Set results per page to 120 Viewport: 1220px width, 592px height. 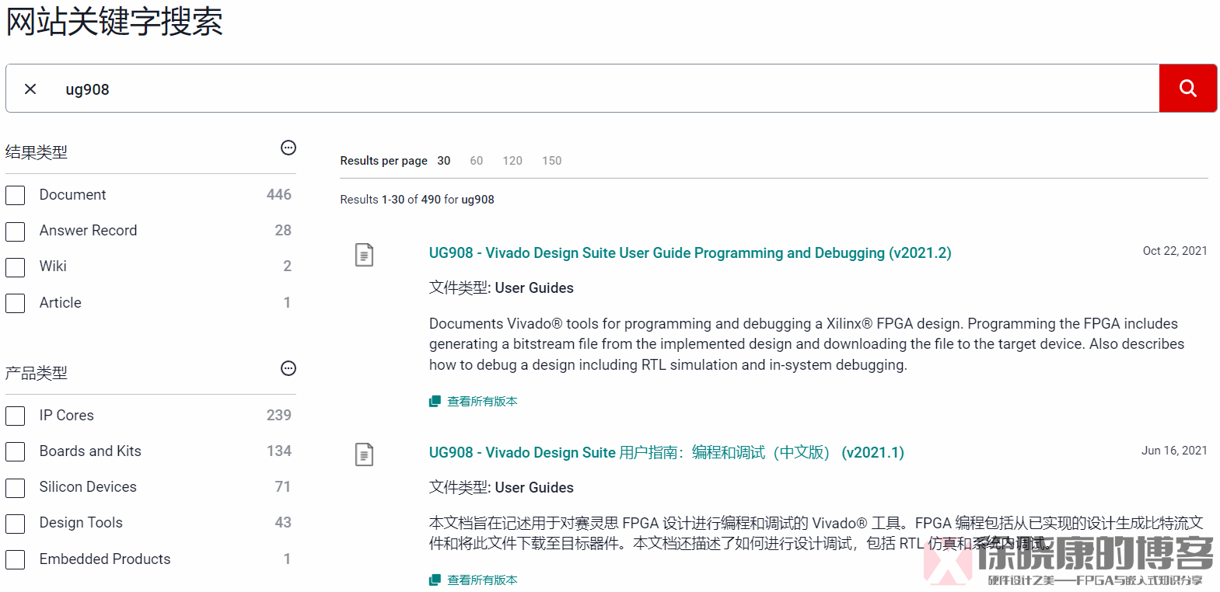(x=512, y=161)
